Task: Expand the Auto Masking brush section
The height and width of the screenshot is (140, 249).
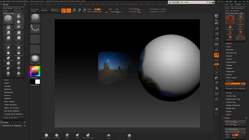Action: (x=9, y=101)
